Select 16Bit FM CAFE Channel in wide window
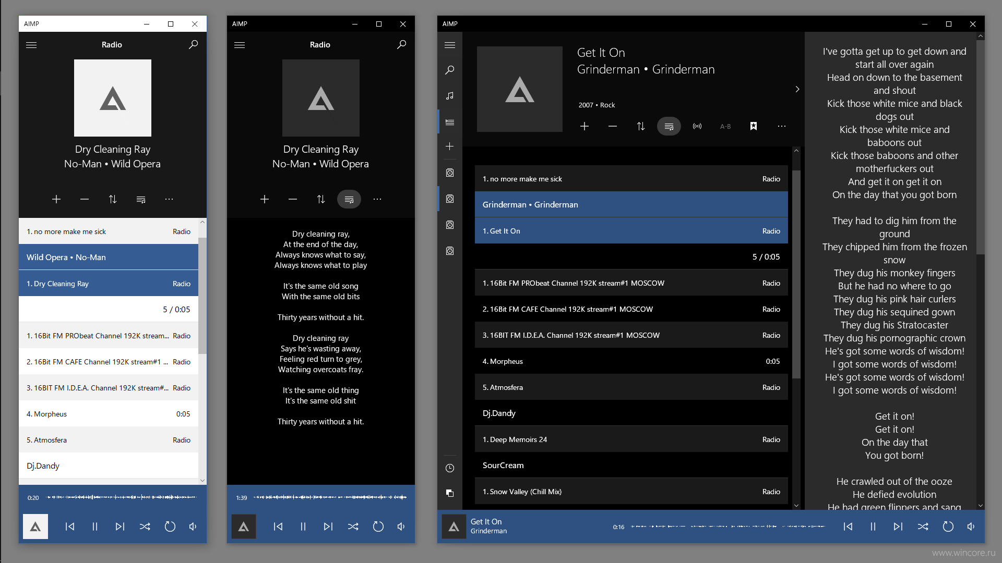The image size is (1002, 563). pos(631,309)
